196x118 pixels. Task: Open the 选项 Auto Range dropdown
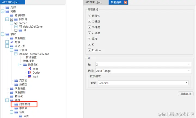point(143,71)
